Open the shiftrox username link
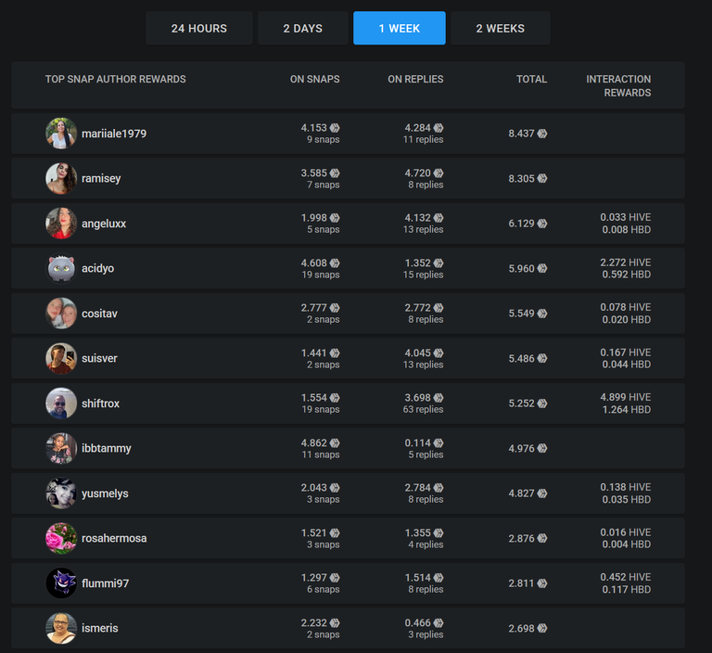This screenshot has width=712, height=653. (100, 403)
